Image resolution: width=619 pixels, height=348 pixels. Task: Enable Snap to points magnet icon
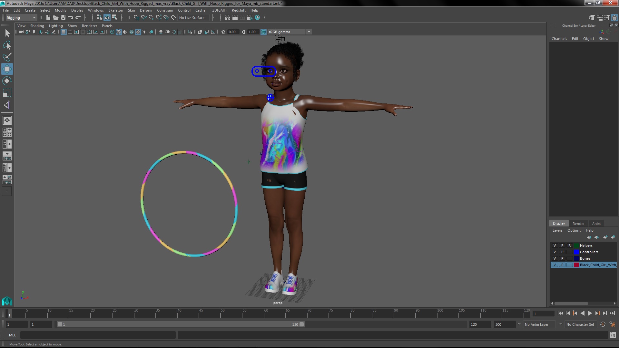pos(151,18)
